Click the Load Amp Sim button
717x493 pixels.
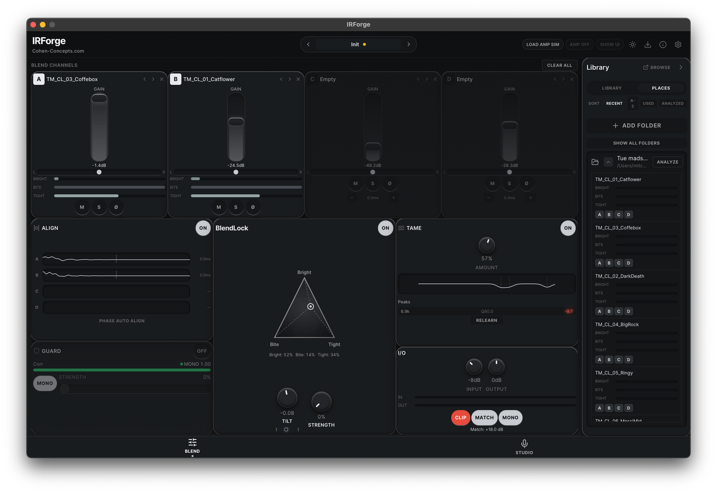(x=543, y=44)
